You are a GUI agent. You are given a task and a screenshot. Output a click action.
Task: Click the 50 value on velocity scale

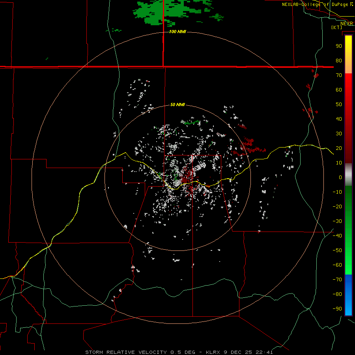point(339,105)
